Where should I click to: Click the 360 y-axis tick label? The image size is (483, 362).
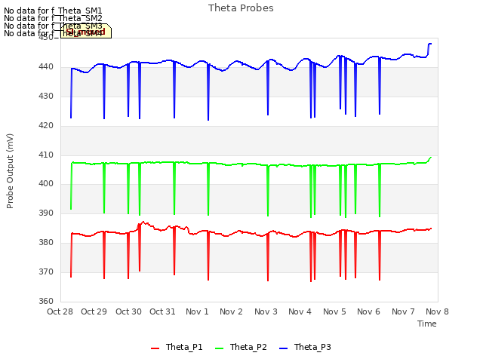46,301
